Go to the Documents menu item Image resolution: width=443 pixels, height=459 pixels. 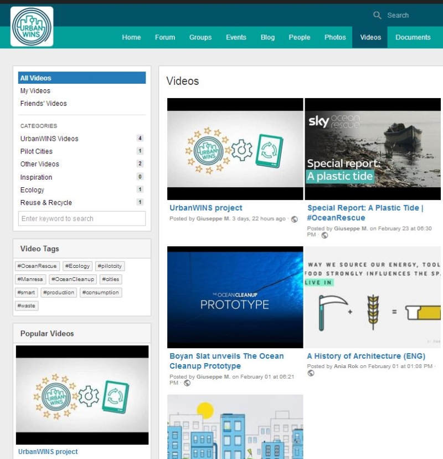tap(413, 37)
